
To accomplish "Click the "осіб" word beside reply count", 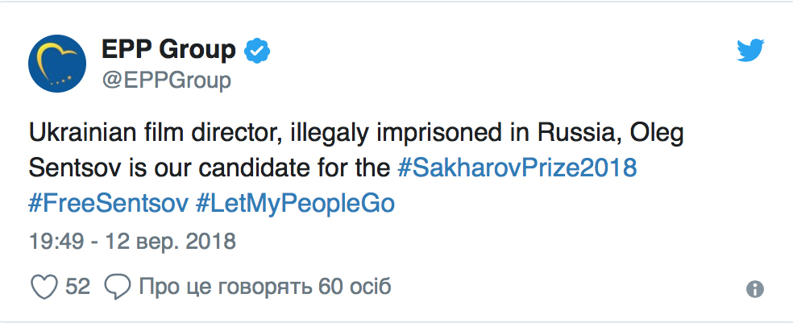I will click(x=370, y=286).
